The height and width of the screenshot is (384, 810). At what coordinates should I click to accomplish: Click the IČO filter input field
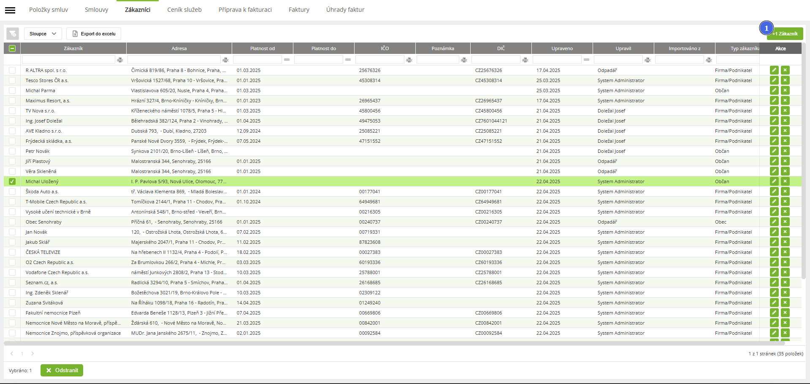pos(379,60)
